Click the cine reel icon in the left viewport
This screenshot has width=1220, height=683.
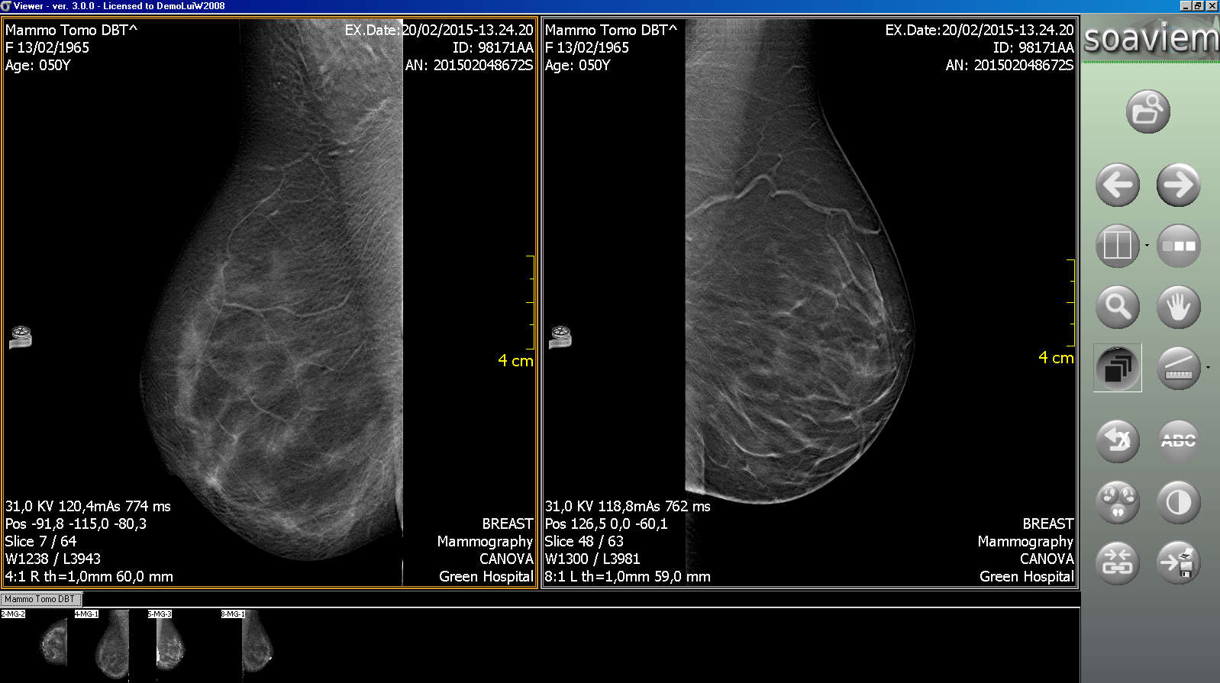pyautogui.click(x=21, y=337)
